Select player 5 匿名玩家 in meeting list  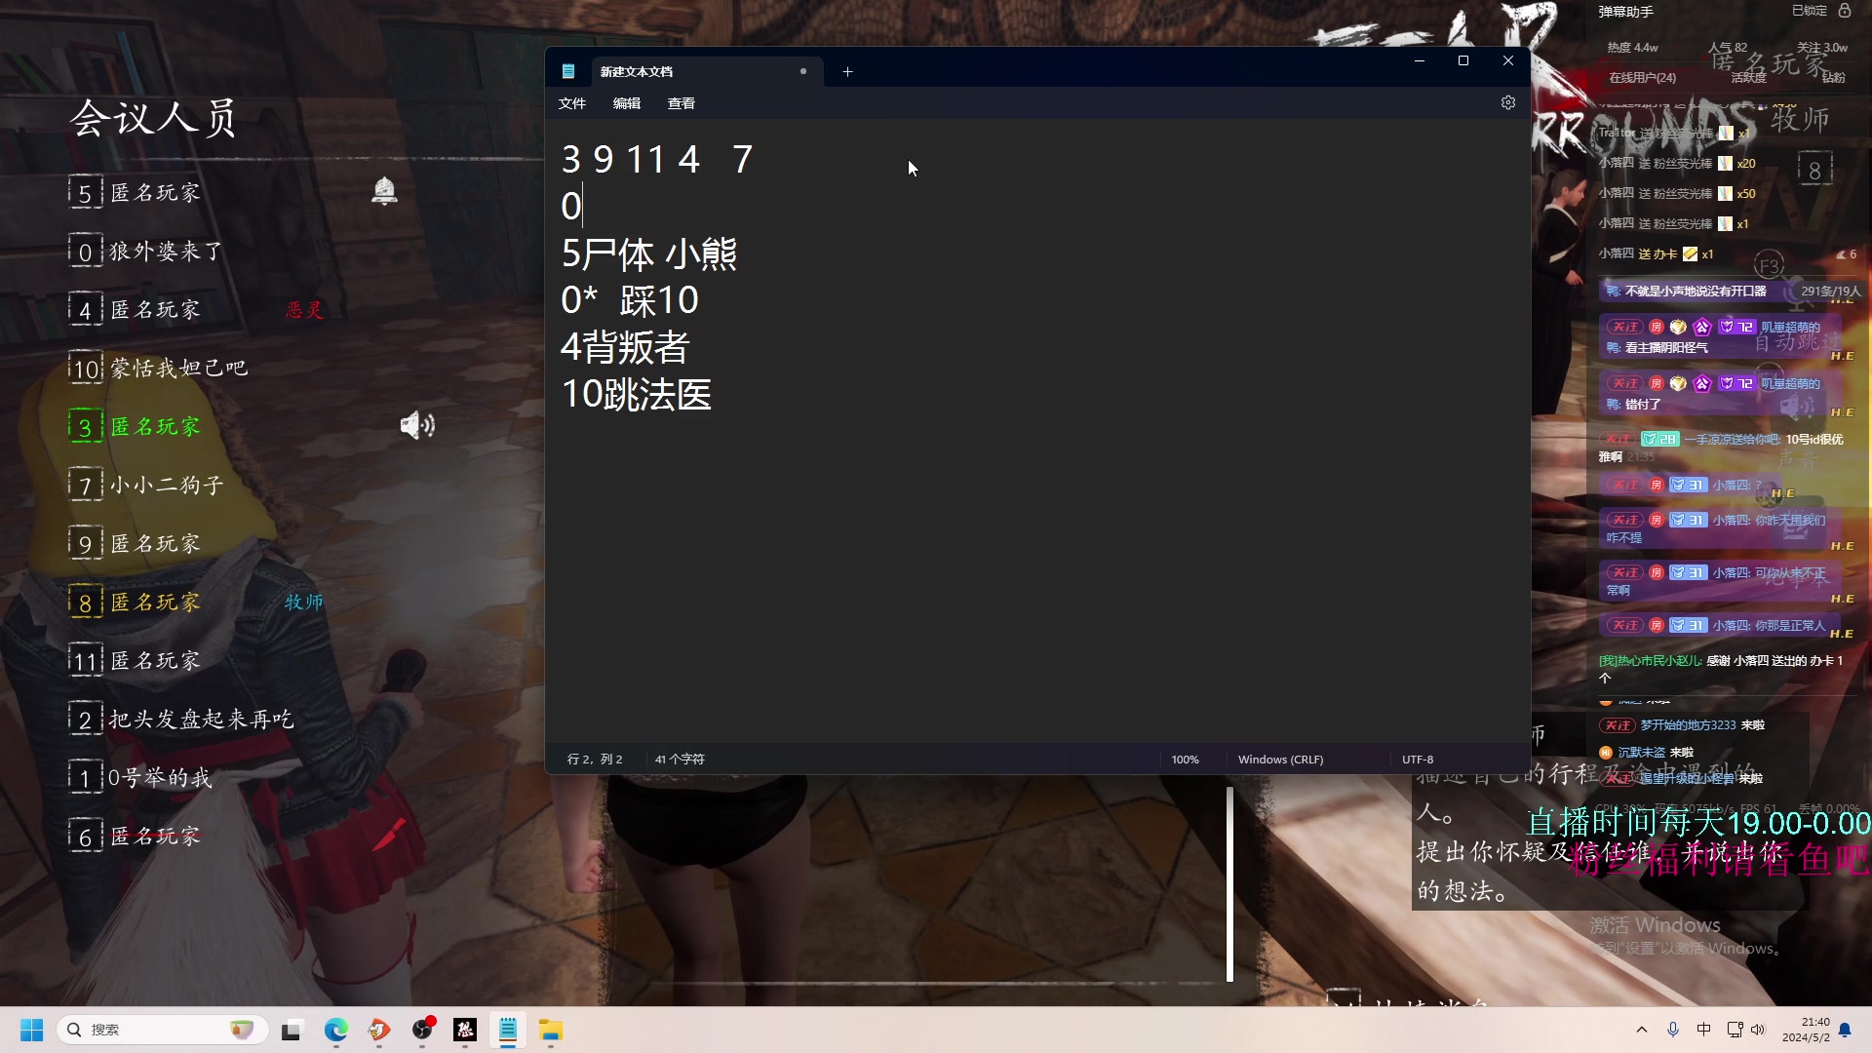tap(136, 193)
